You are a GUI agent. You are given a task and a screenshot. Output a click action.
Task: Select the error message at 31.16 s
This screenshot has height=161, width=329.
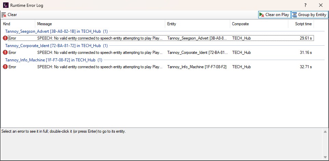(100, 52)
